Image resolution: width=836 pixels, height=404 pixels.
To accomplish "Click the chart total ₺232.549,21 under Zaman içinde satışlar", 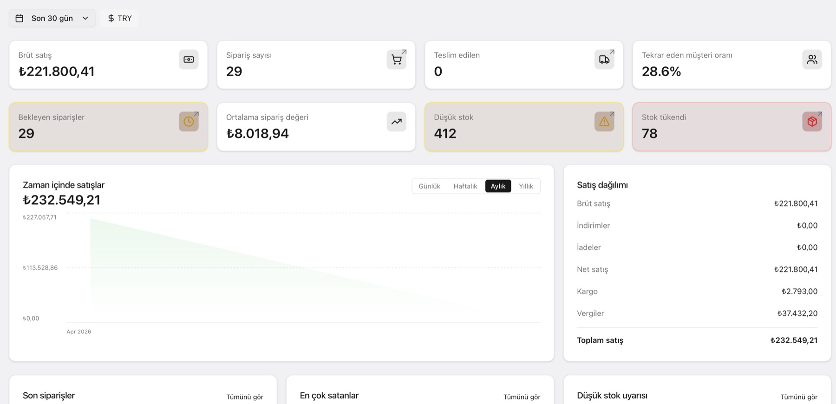I will pos(61,200).
